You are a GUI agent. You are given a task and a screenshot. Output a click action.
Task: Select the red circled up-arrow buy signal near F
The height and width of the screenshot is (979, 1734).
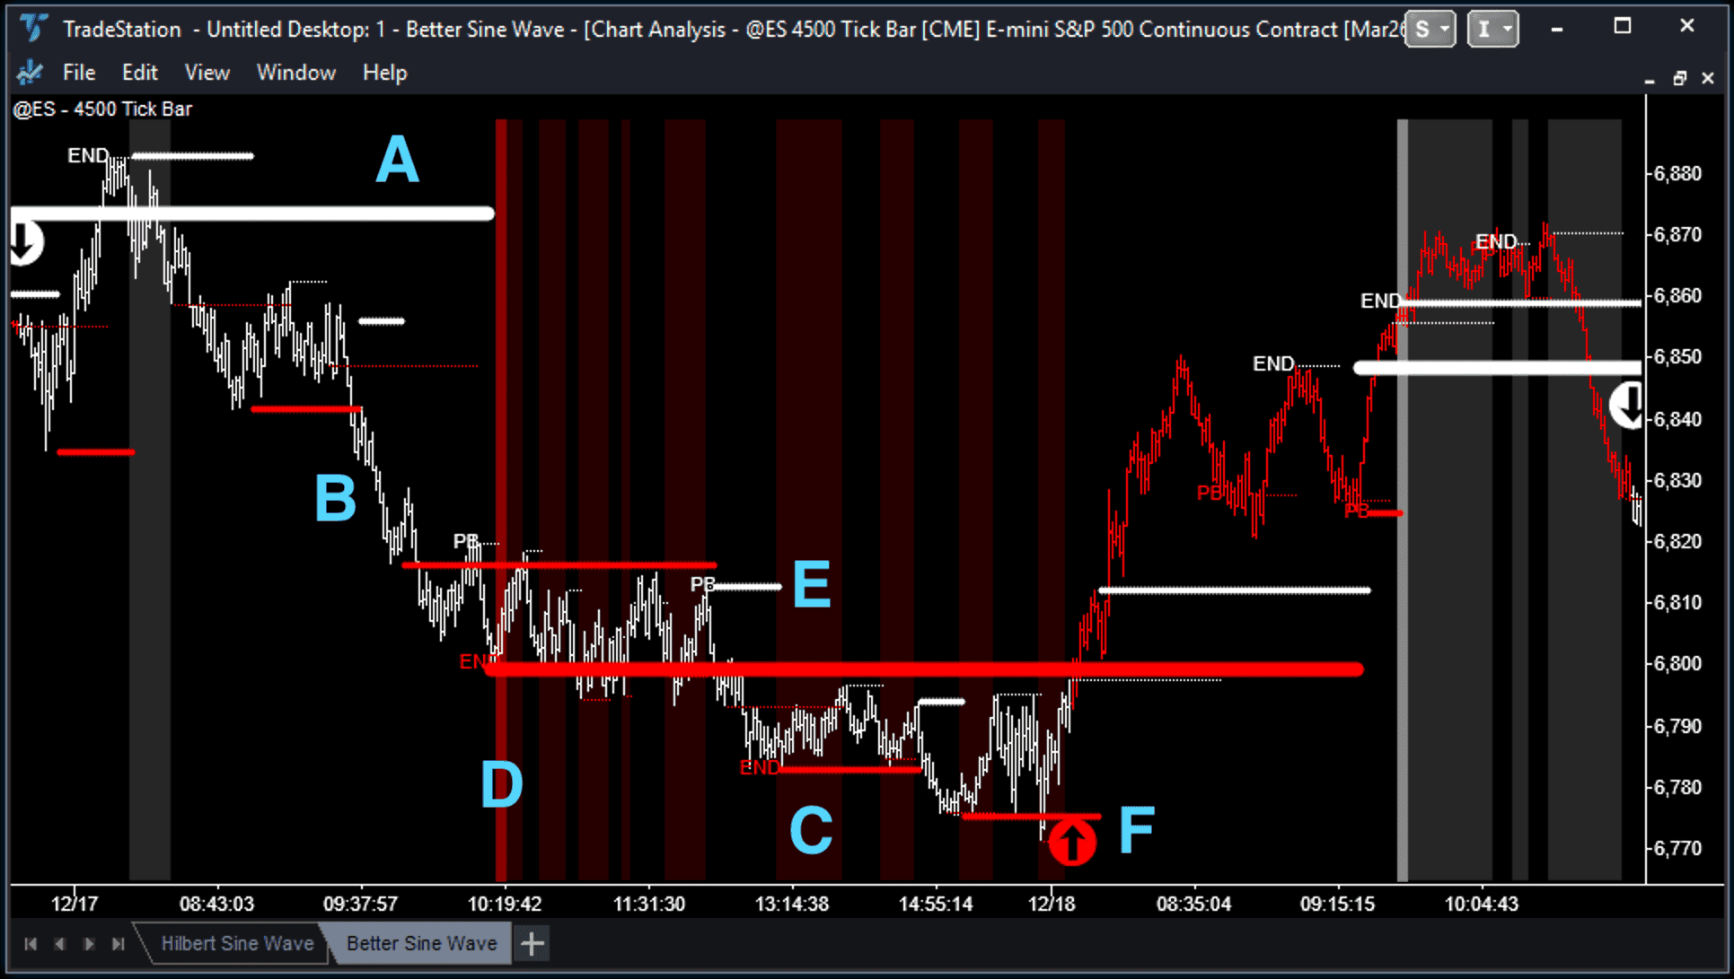(x=1071, y=842)
